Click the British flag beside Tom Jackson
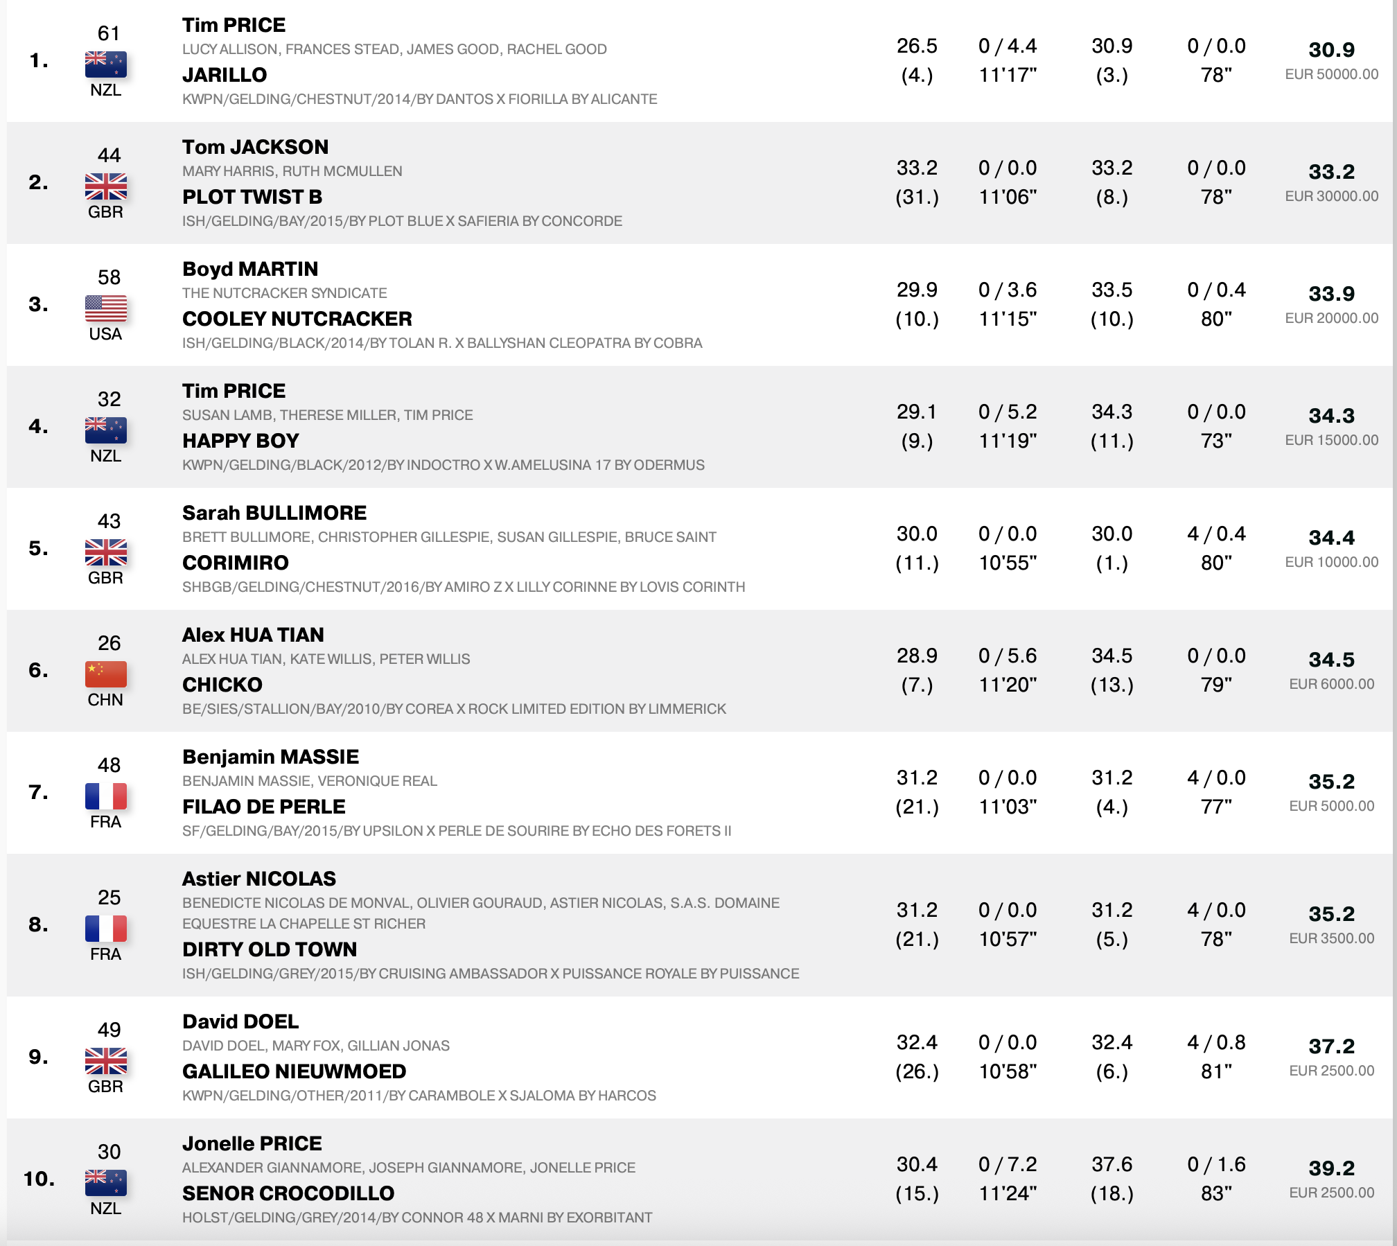 click(105, 186)
